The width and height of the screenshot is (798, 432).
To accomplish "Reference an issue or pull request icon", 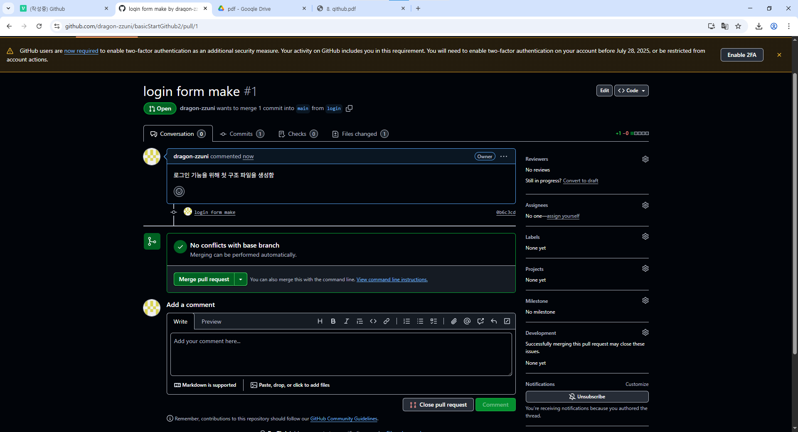I will click(480, 321).
